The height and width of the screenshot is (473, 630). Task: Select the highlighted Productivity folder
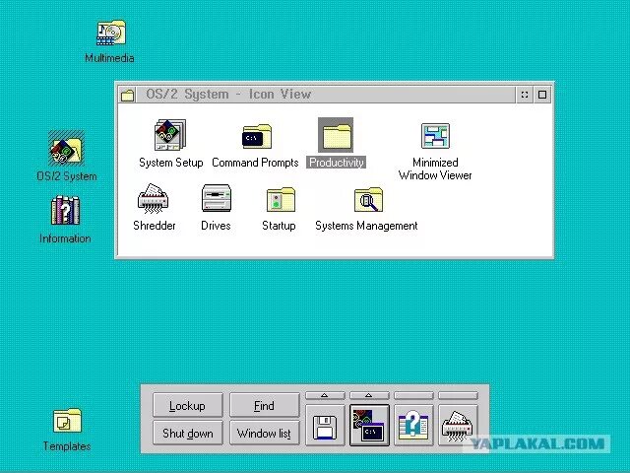pos(336,135)
